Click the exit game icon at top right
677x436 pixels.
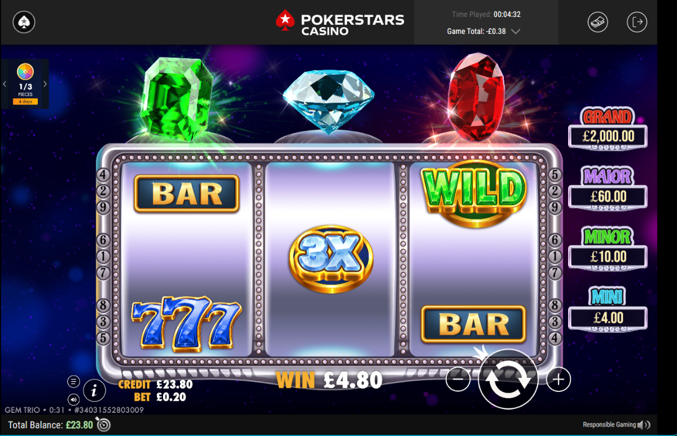point(637,22)
